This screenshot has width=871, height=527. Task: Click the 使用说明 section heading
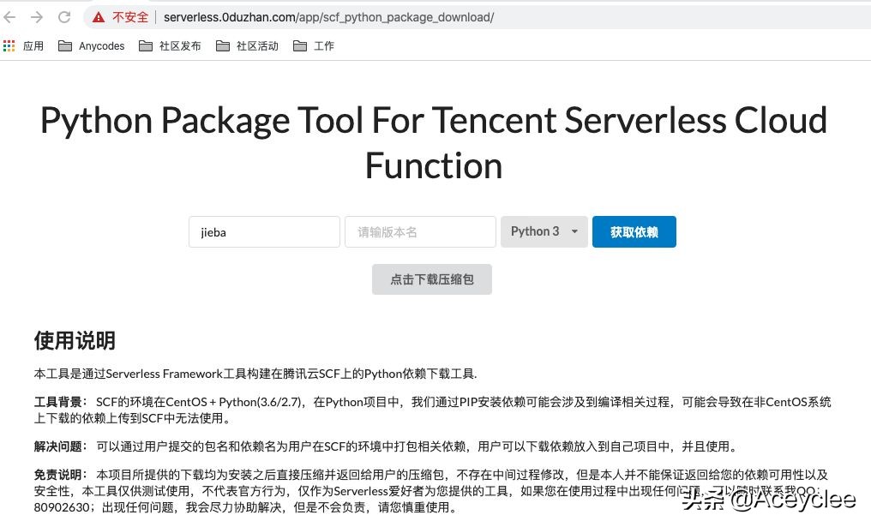click(75, 340)
